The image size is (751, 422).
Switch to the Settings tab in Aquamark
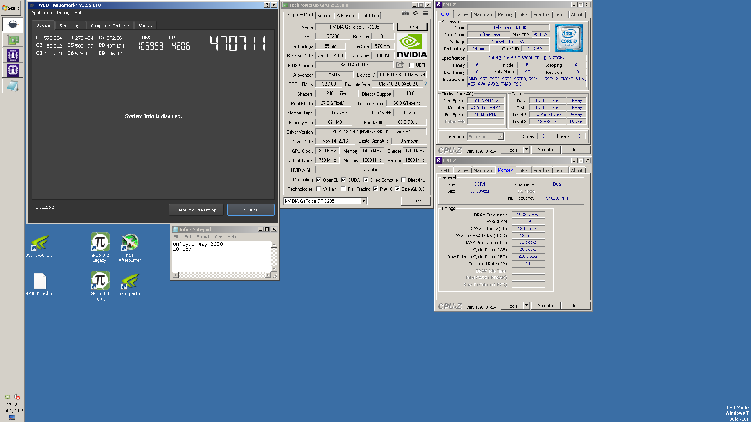pos(70,25)
